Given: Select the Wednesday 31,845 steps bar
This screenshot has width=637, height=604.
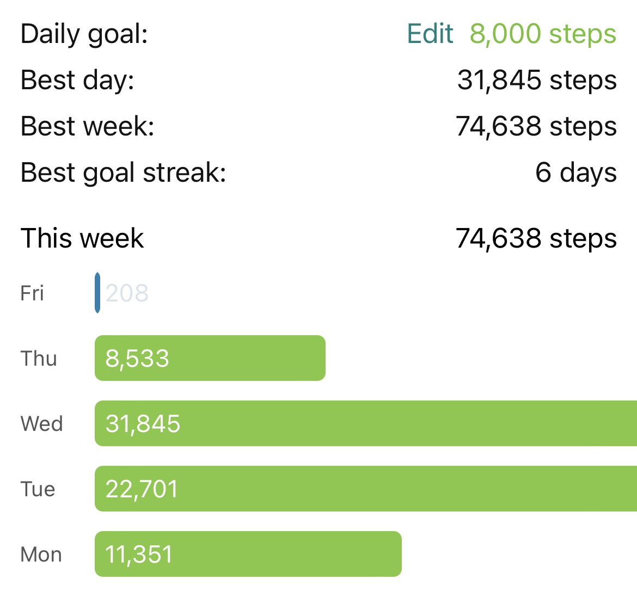Looking at the screenshot, I should point(366,423).
